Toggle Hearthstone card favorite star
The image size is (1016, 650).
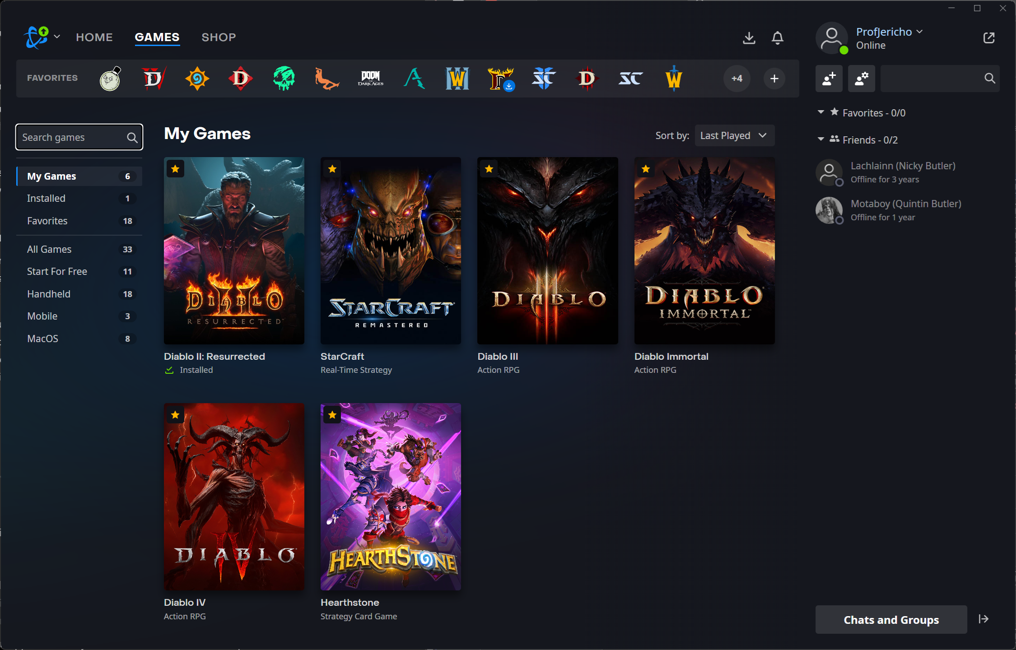pos(332,415)
